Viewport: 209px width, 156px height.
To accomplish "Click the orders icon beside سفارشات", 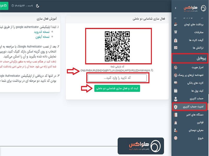I will 176,32.
